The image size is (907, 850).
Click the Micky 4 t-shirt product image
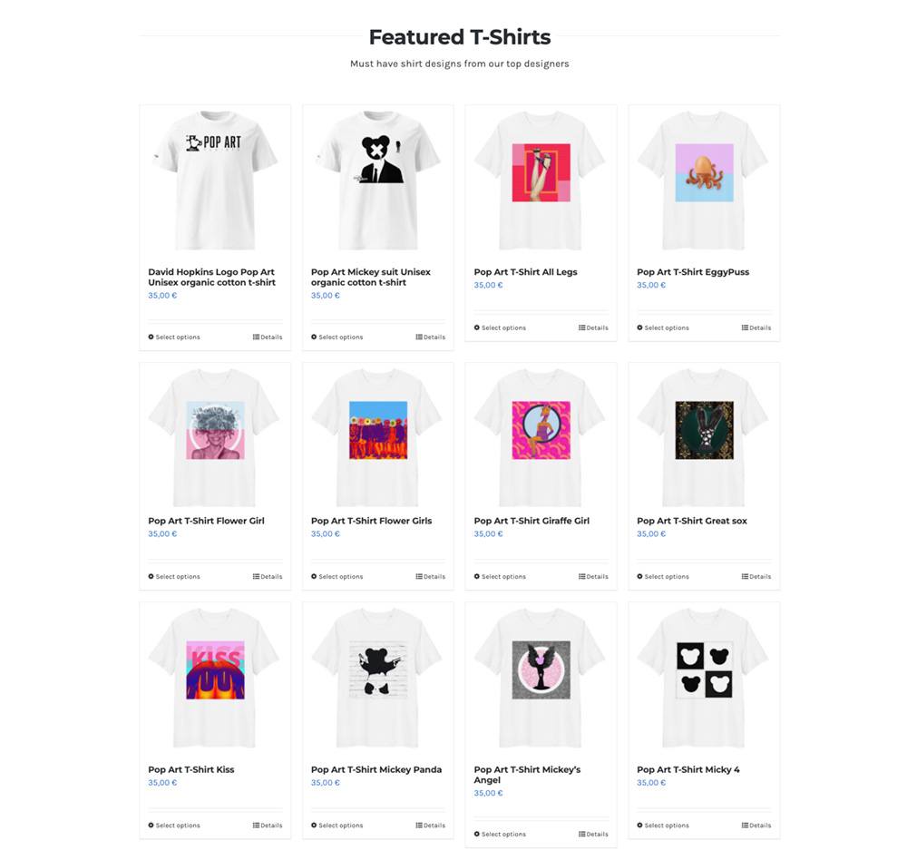704,679
